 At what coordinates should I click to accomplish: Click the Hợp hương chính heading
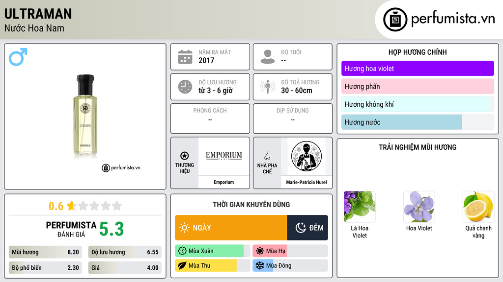tap(418, 52)
